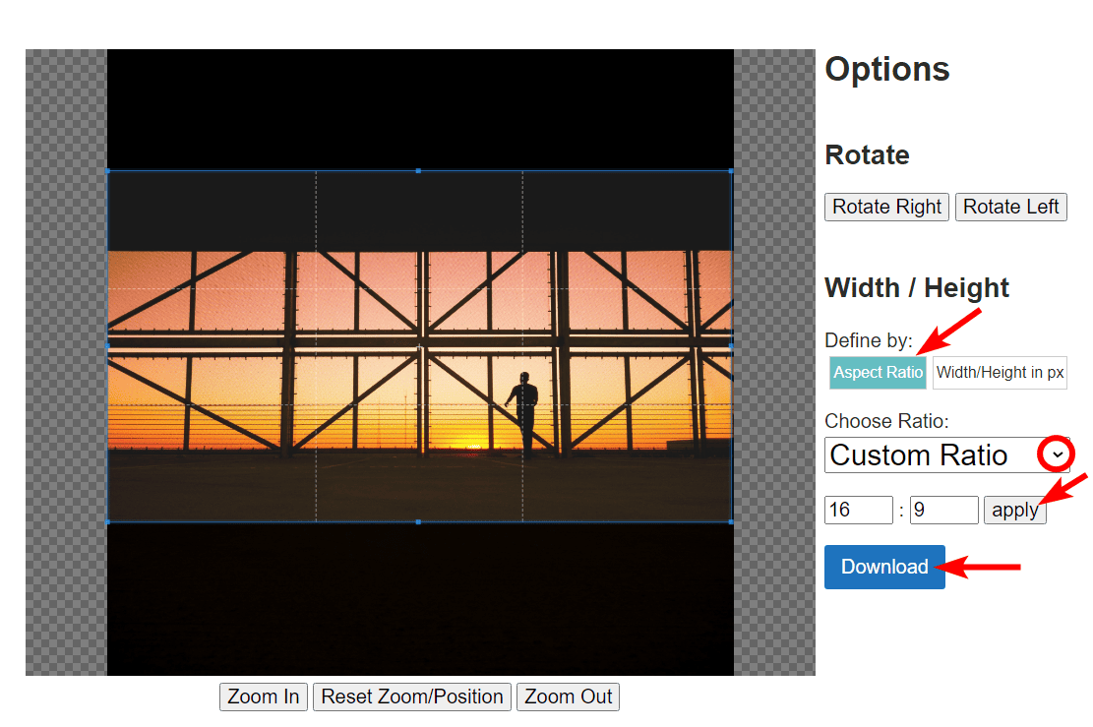Click the ratio width field showing 16
The height and width of the screenshot is (727, 1093).
[x=857, y=510]
